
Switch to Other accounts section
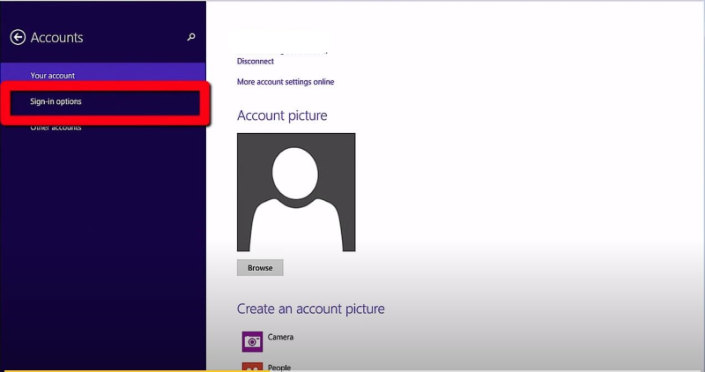(x=56, y=128)
